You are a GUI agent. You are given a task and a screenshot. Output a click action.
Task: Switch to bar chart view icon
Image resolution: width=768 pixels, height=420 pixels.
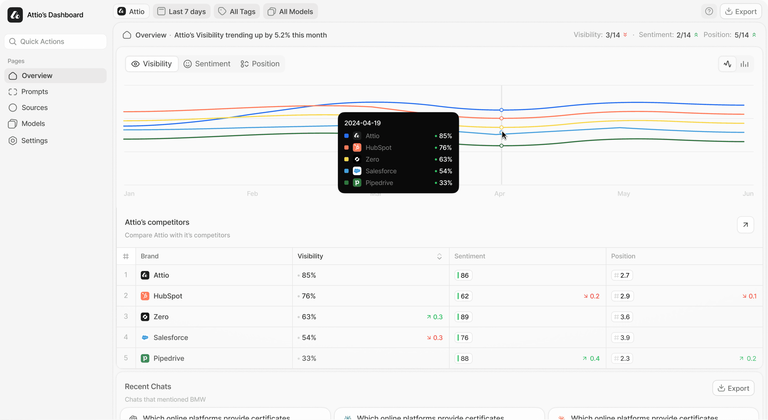click(x=744, y=64)
